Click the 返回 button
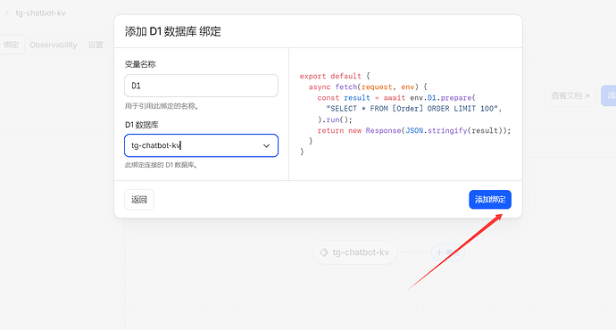Viewport: 616px width, 330px height. coord(139,199)
